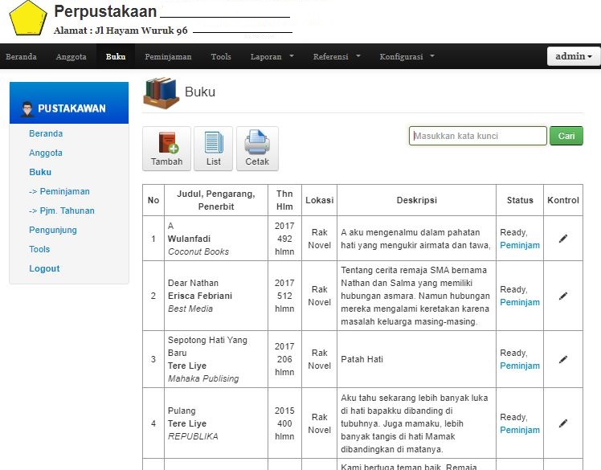The height and width of the screenshot is (470, 601).
Task: Select Anggota in the top navbar
Action: click(71, 57)
